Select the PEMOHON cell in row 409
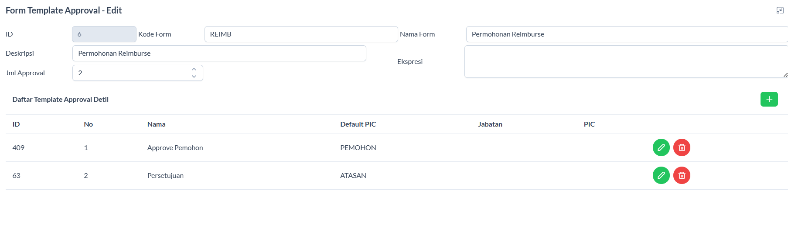This screenshot has height=231, width=788. pos(358,148)
